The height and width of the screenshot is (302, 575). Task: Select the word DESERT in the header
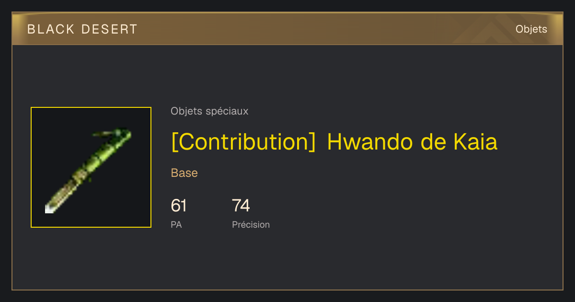(109, 29)
